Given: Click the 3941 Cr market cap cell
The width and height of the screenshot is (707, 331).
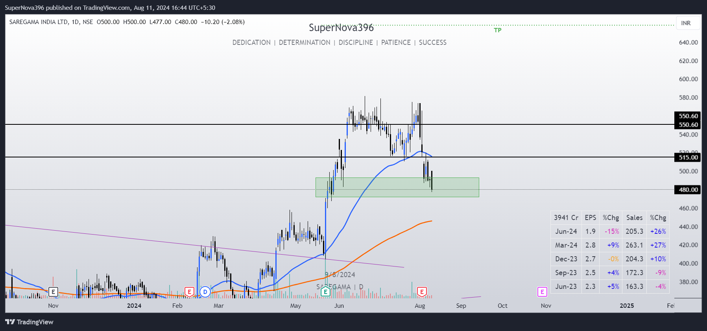Looking at the screenshot, I should click(x=566, y=218).
